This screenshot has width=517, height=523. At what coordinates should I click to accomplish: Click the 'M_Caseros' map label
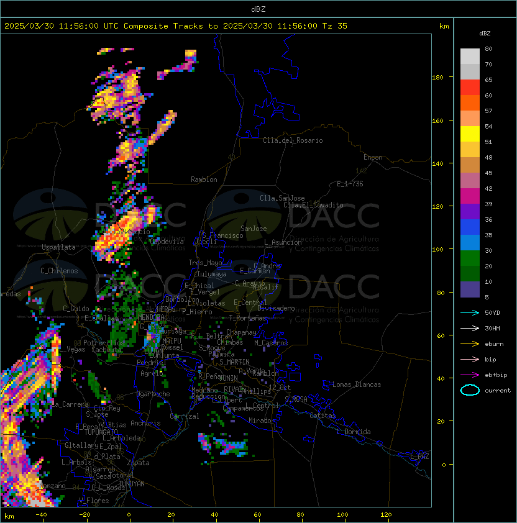coord(271,342)
